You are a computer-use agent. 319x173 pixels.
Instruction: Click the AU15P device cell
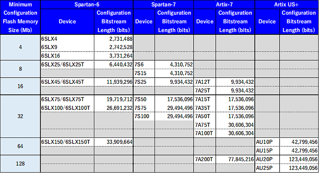267,151
